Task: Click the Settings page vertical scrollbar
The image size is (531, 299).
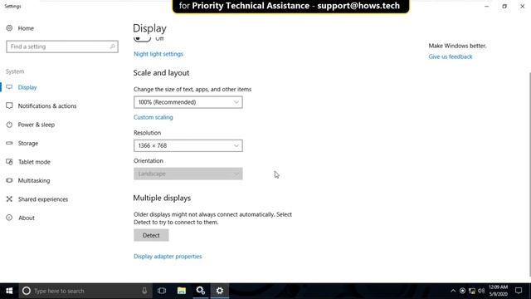Action: pos(529,174)
